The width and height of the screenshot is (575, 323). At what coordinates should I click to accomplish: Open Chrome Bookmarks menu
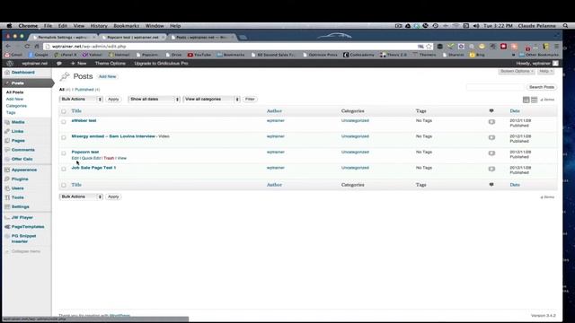(126, 26)
